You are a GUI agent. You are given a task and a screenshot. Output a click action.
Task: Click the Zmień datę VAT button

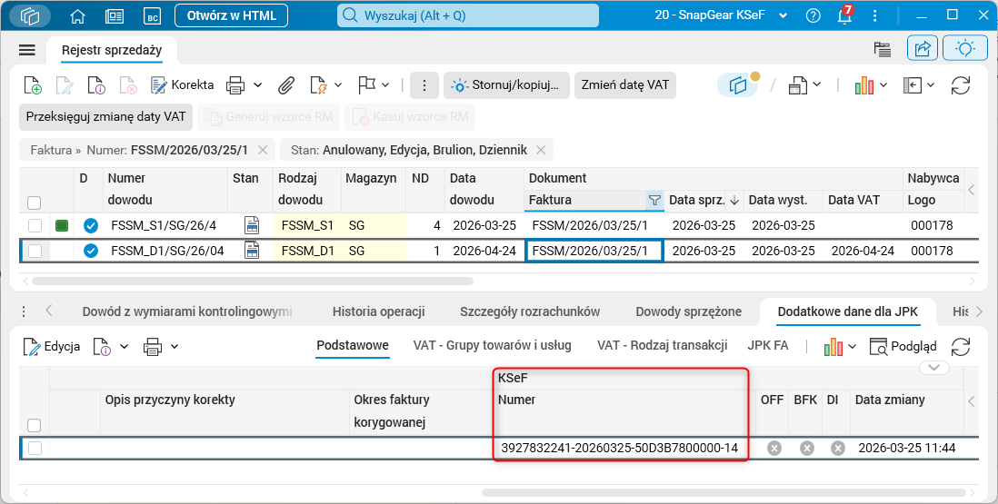[625, 85]
